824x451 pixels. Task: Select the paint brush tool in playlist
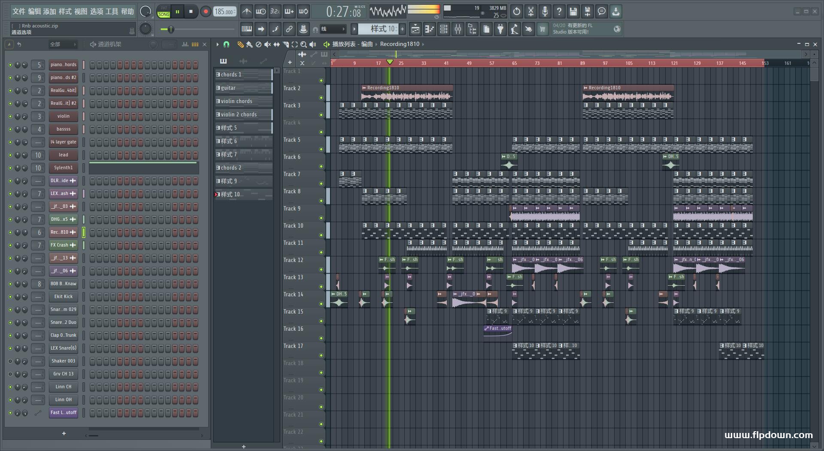point(249,44)
